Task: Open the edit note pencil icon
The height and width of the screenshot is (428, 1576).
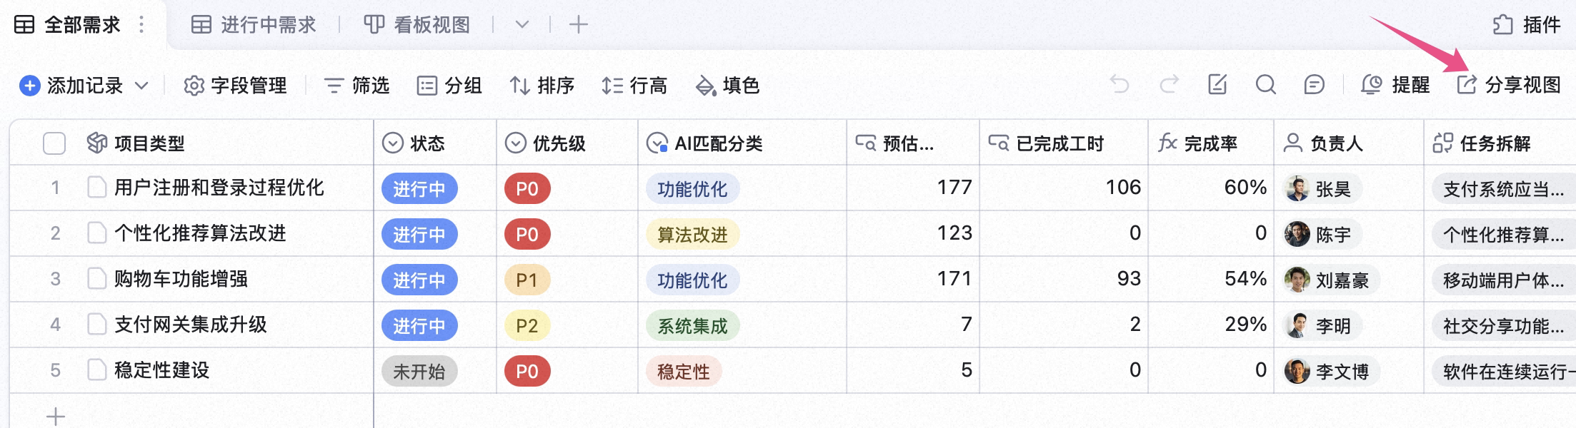Action: [1217, 85]
